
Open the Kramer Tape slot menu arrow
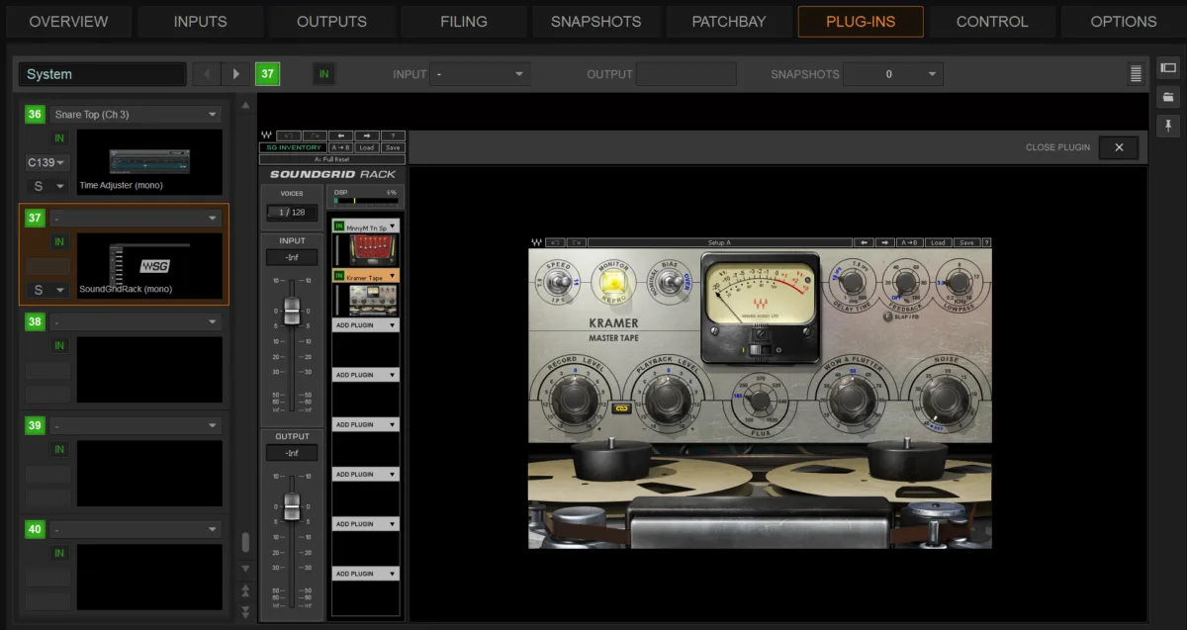coord(393,276)
